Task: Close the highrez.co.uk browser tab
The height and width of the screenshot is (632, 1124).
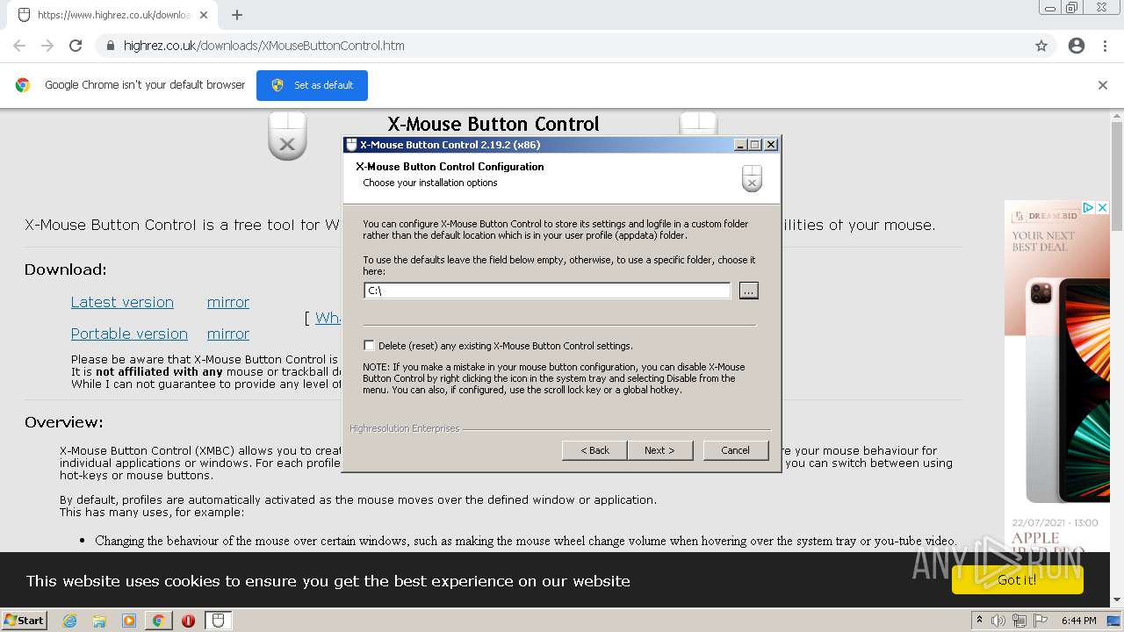Action: pyautogui.click(x=204, y=15)
